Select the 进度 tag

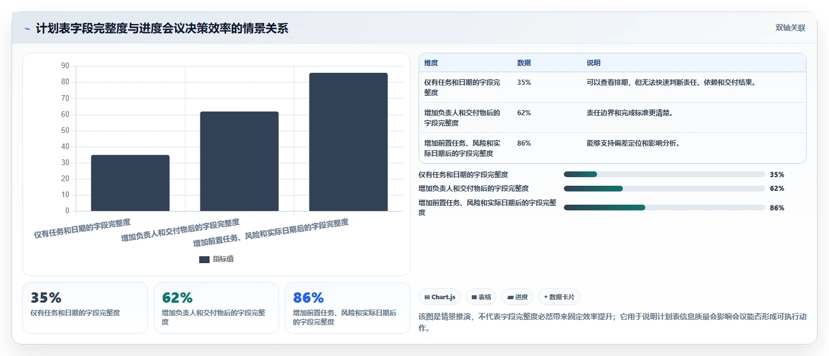pos(517,297)
